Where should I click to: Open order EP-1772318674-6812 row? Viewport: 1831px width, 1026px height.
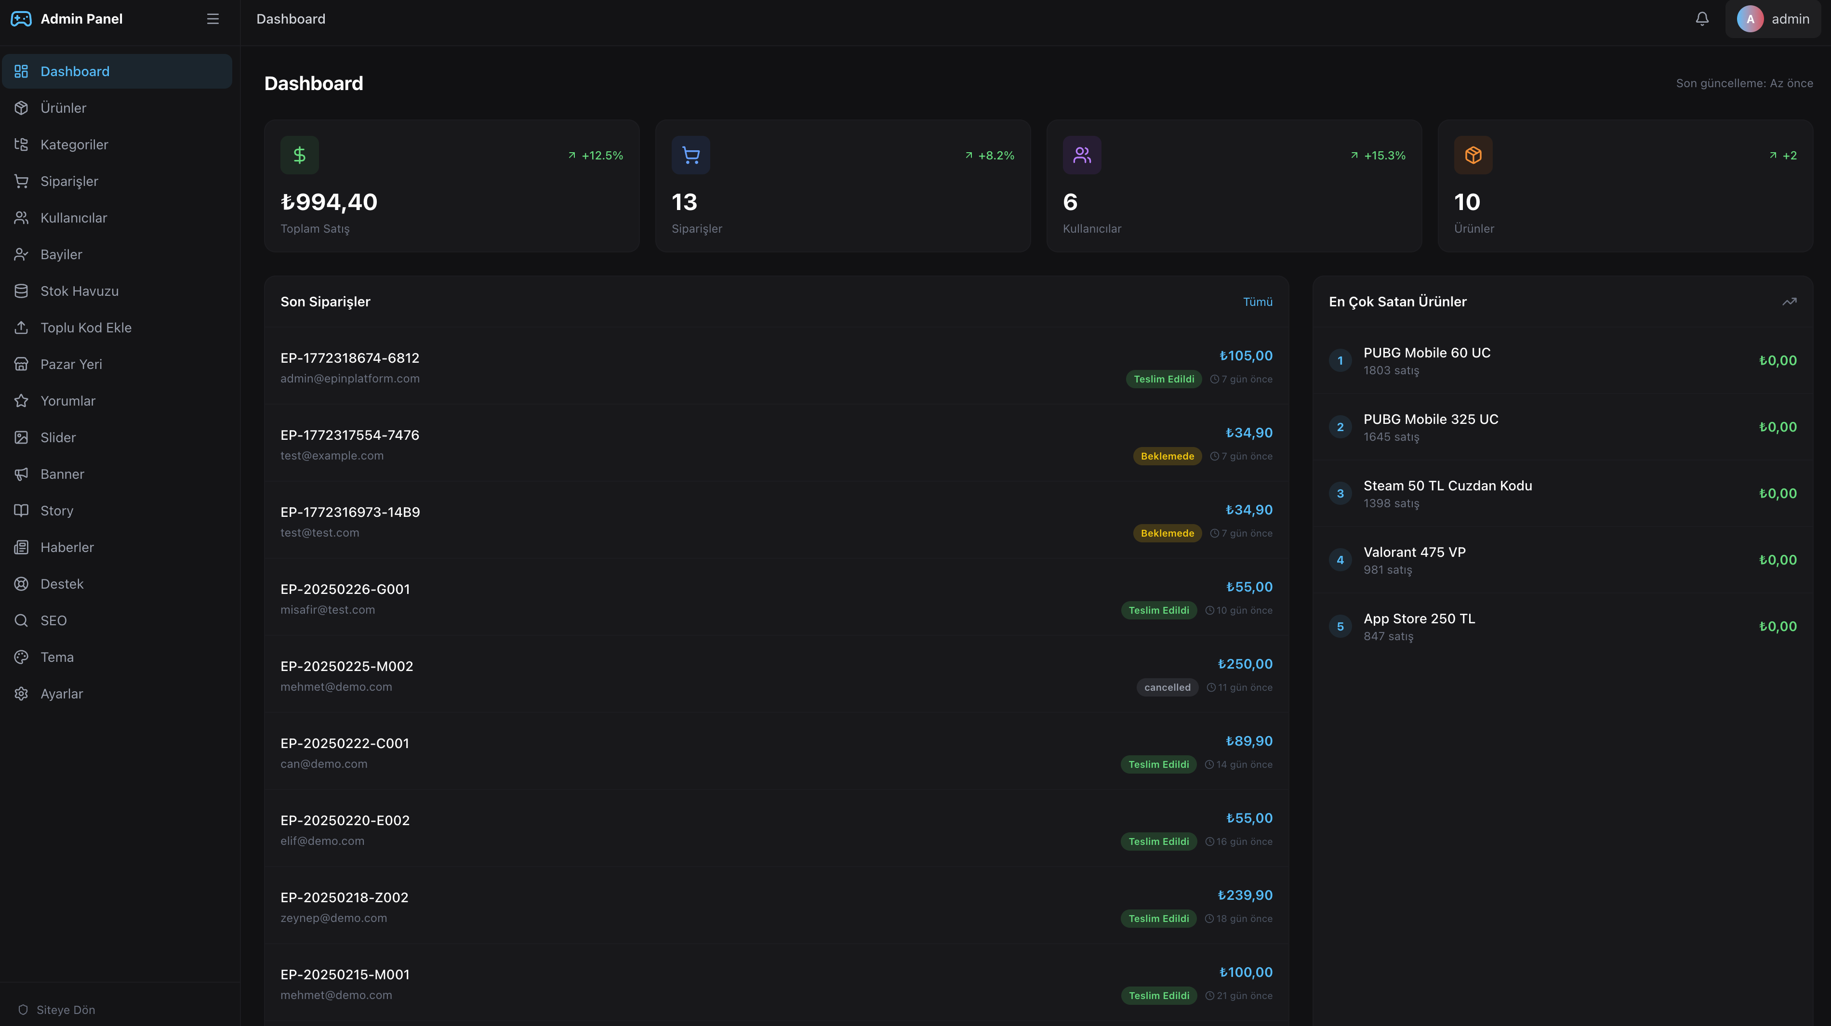[350, 358]
